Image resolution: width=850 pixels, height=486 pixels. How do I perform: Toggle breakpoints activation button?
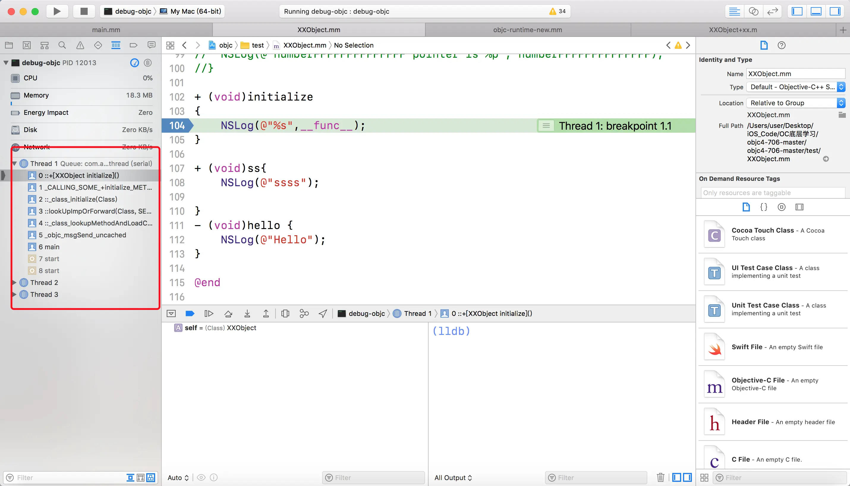[190, 313]
